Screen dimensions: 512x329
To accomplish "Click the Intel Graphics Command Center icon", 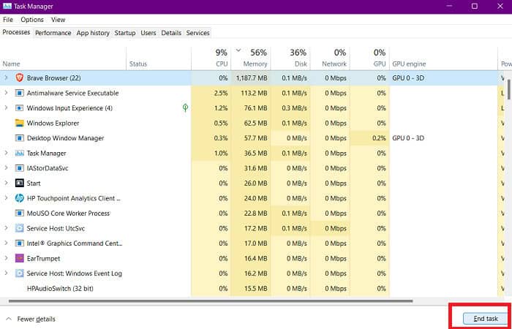I will (x=20, y=243).
